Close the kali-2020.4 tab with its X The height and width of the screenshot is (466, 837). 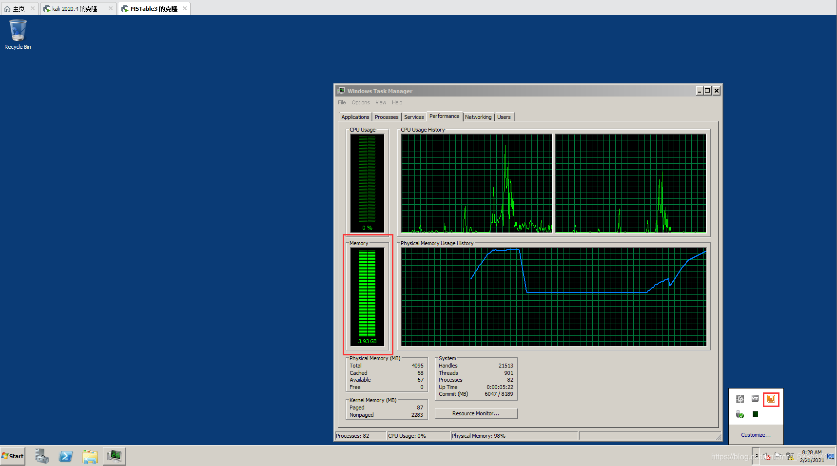click(x=111, y=8)
